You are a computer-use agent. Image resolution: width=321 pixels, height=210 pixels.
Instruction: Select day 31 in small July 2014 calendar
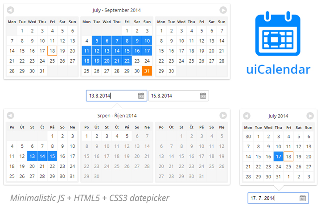pos(278,177)
